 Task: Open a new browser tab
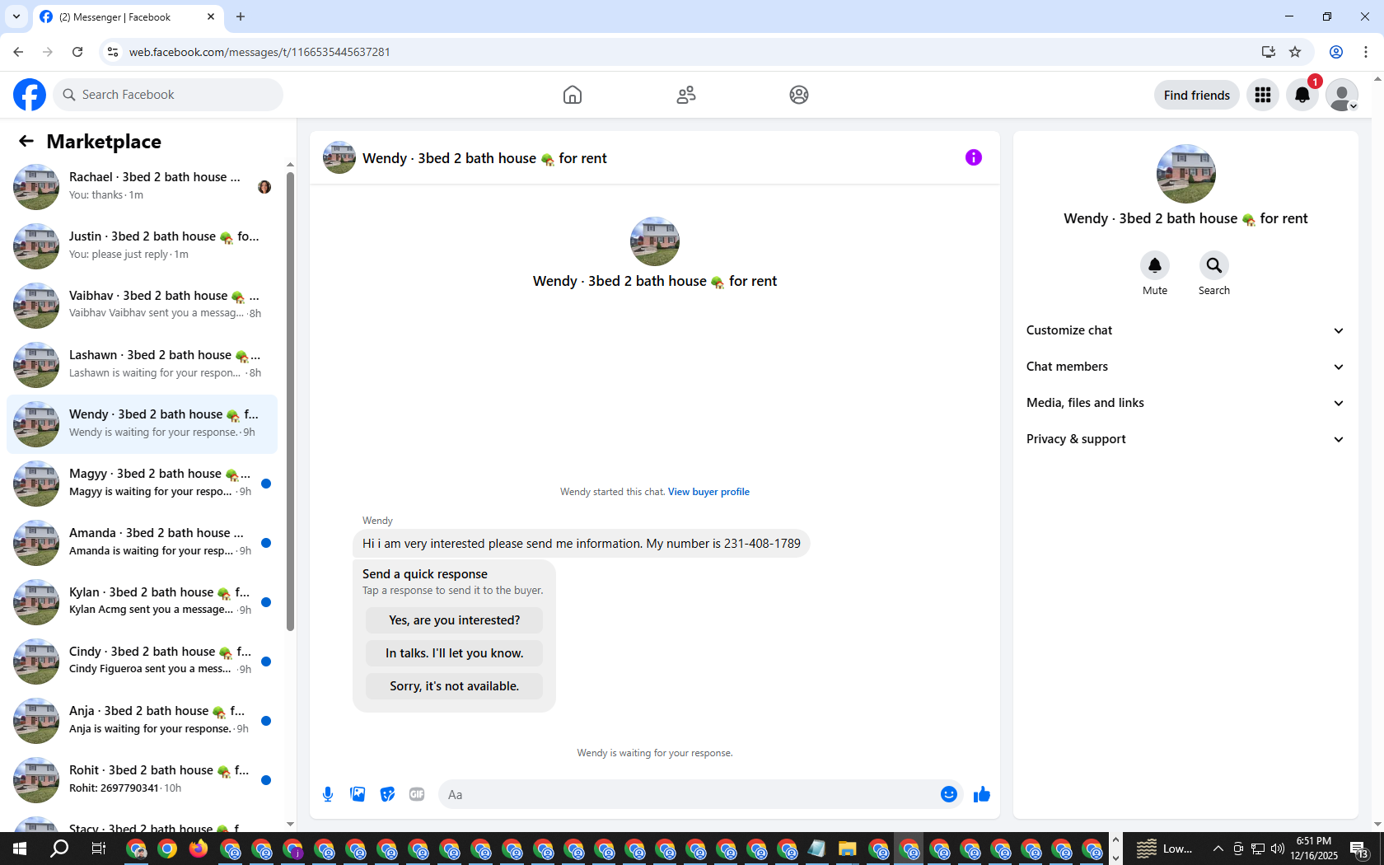tap(241, 16)
